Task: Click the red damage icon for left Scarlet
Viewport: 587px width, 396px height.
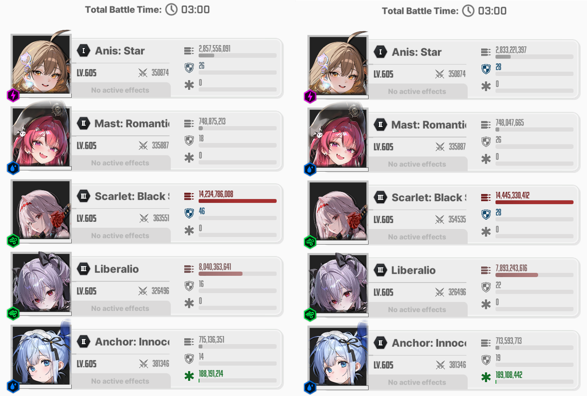Action: (x=189, y=197)
